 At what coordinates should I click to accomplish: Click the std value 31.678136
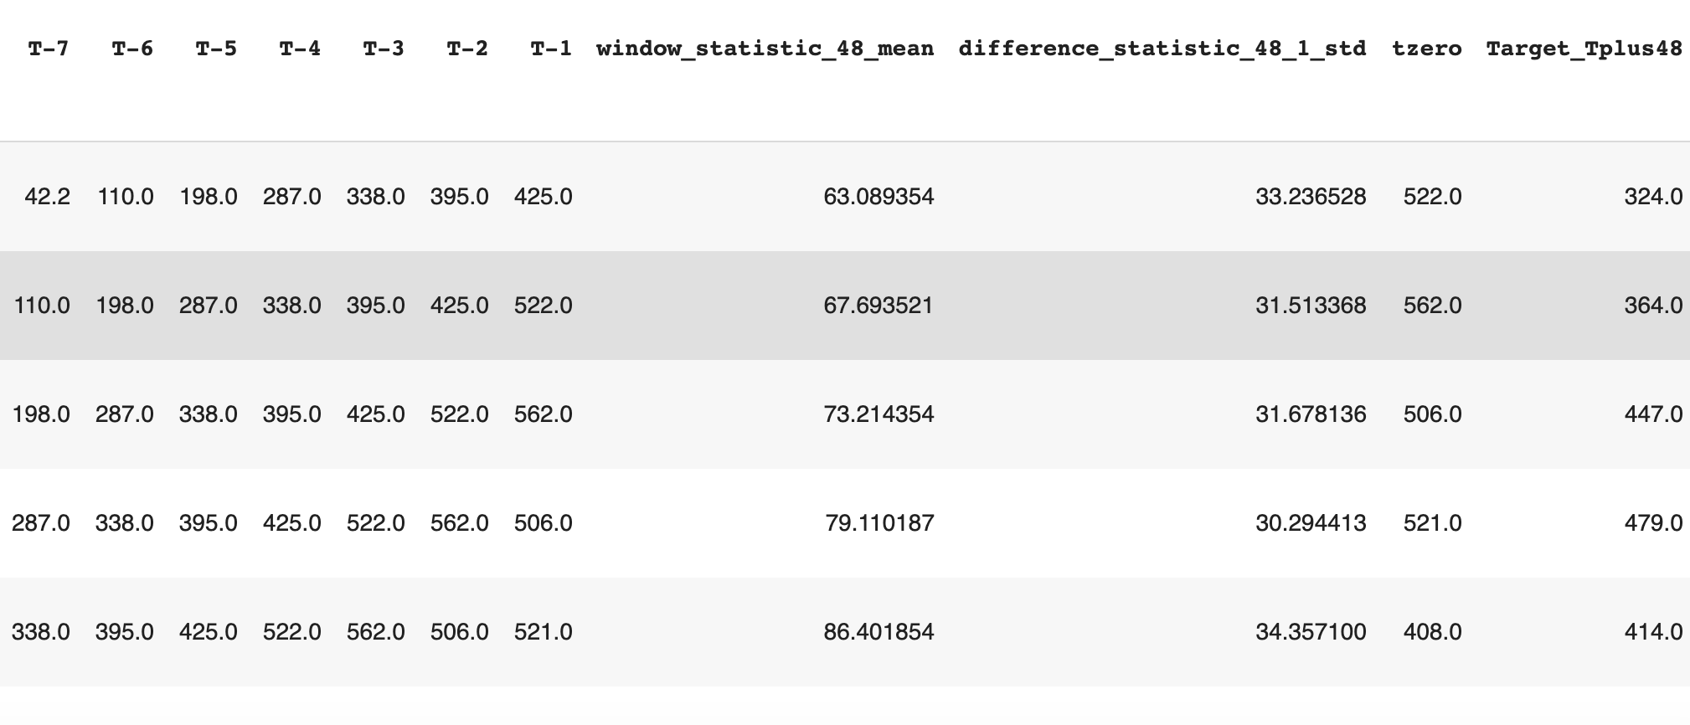pos(1311,414)
